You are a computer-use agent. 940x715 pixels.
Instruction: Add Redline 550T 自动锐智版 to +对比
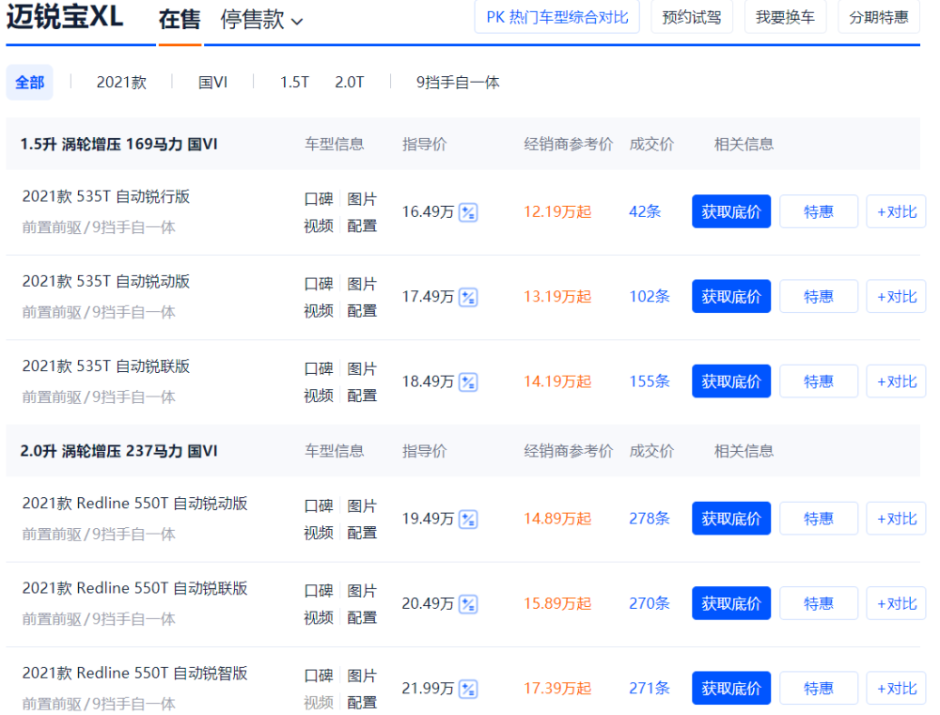point(896,688)
